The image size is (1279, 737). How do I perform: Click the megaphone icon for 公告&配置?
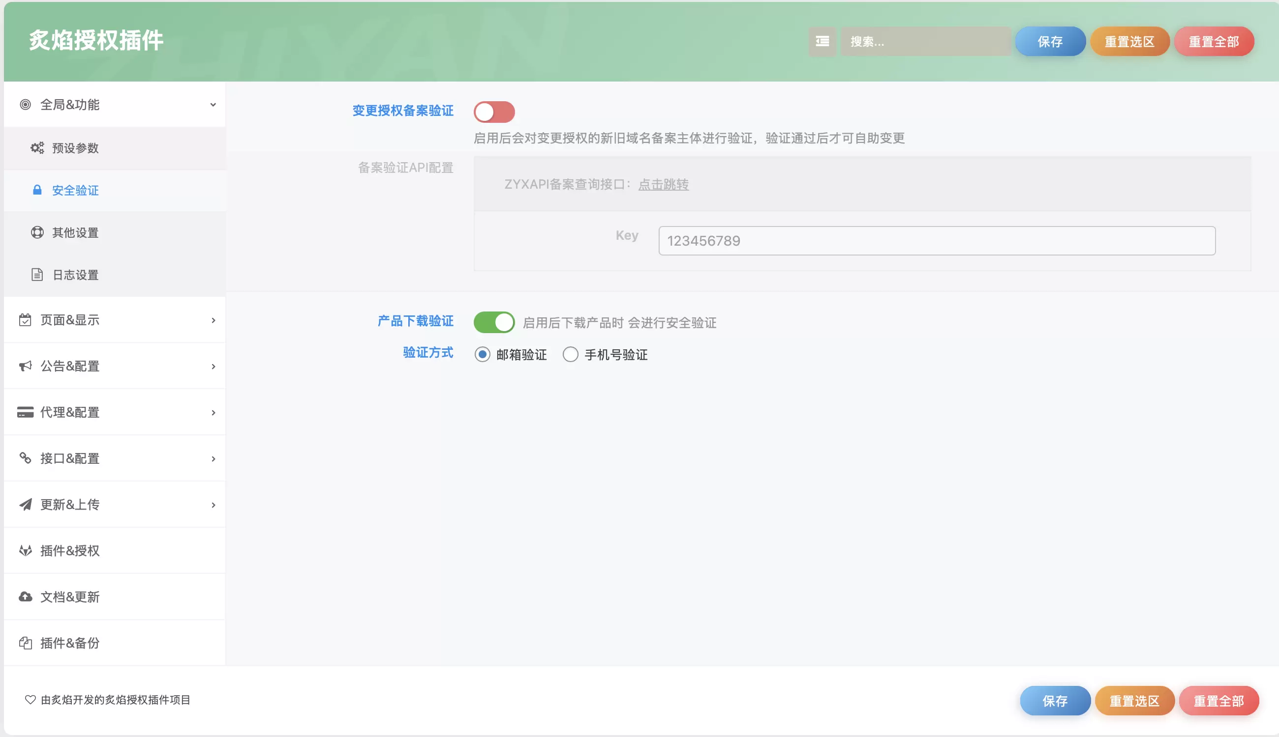coord(26,366)
